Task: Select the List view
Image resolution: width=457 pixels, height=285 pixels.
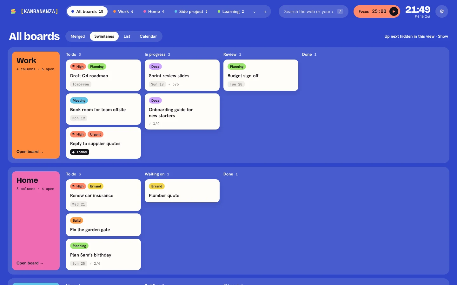Action: pos(127,36)
